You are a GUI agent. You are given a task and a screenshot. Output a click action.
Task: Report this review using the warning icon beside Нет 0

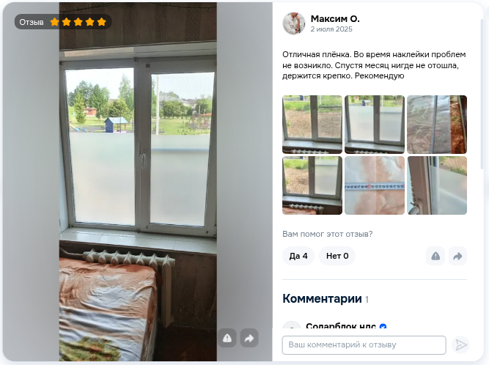[x=435, y=256]
